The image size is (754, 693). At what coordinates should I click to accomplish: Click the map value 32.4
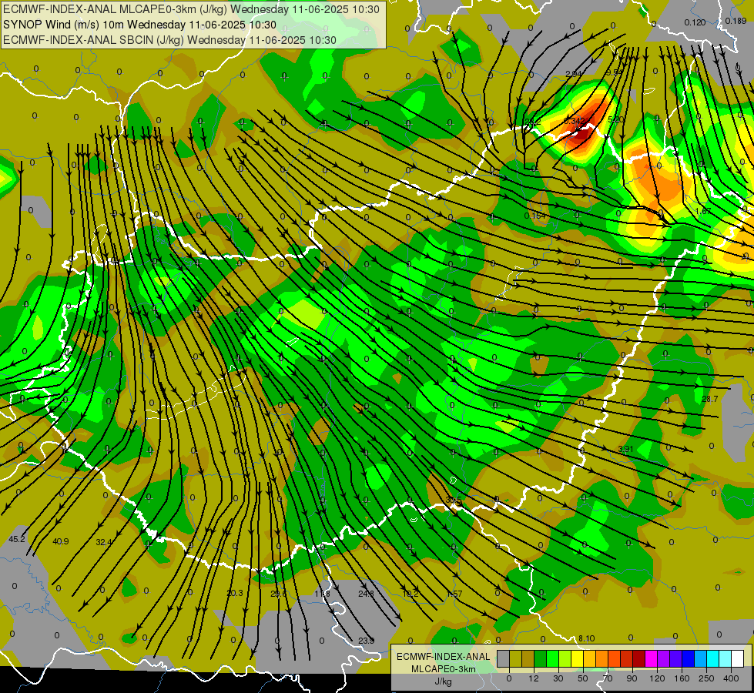104,542
